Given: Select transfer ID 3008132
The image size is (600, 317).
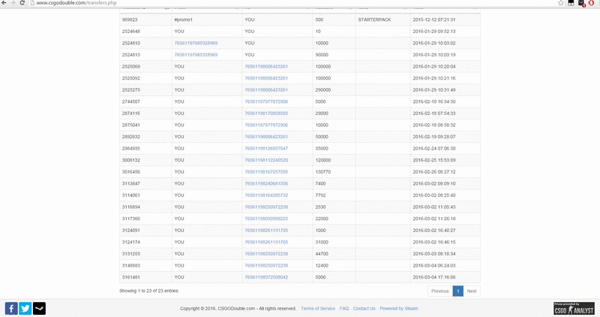Looking at the screenshot, I should [130, 160].
